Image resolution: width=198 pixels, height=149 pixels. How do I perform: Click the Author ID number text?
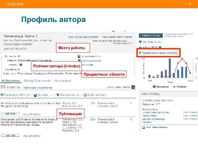pos(20,49)
